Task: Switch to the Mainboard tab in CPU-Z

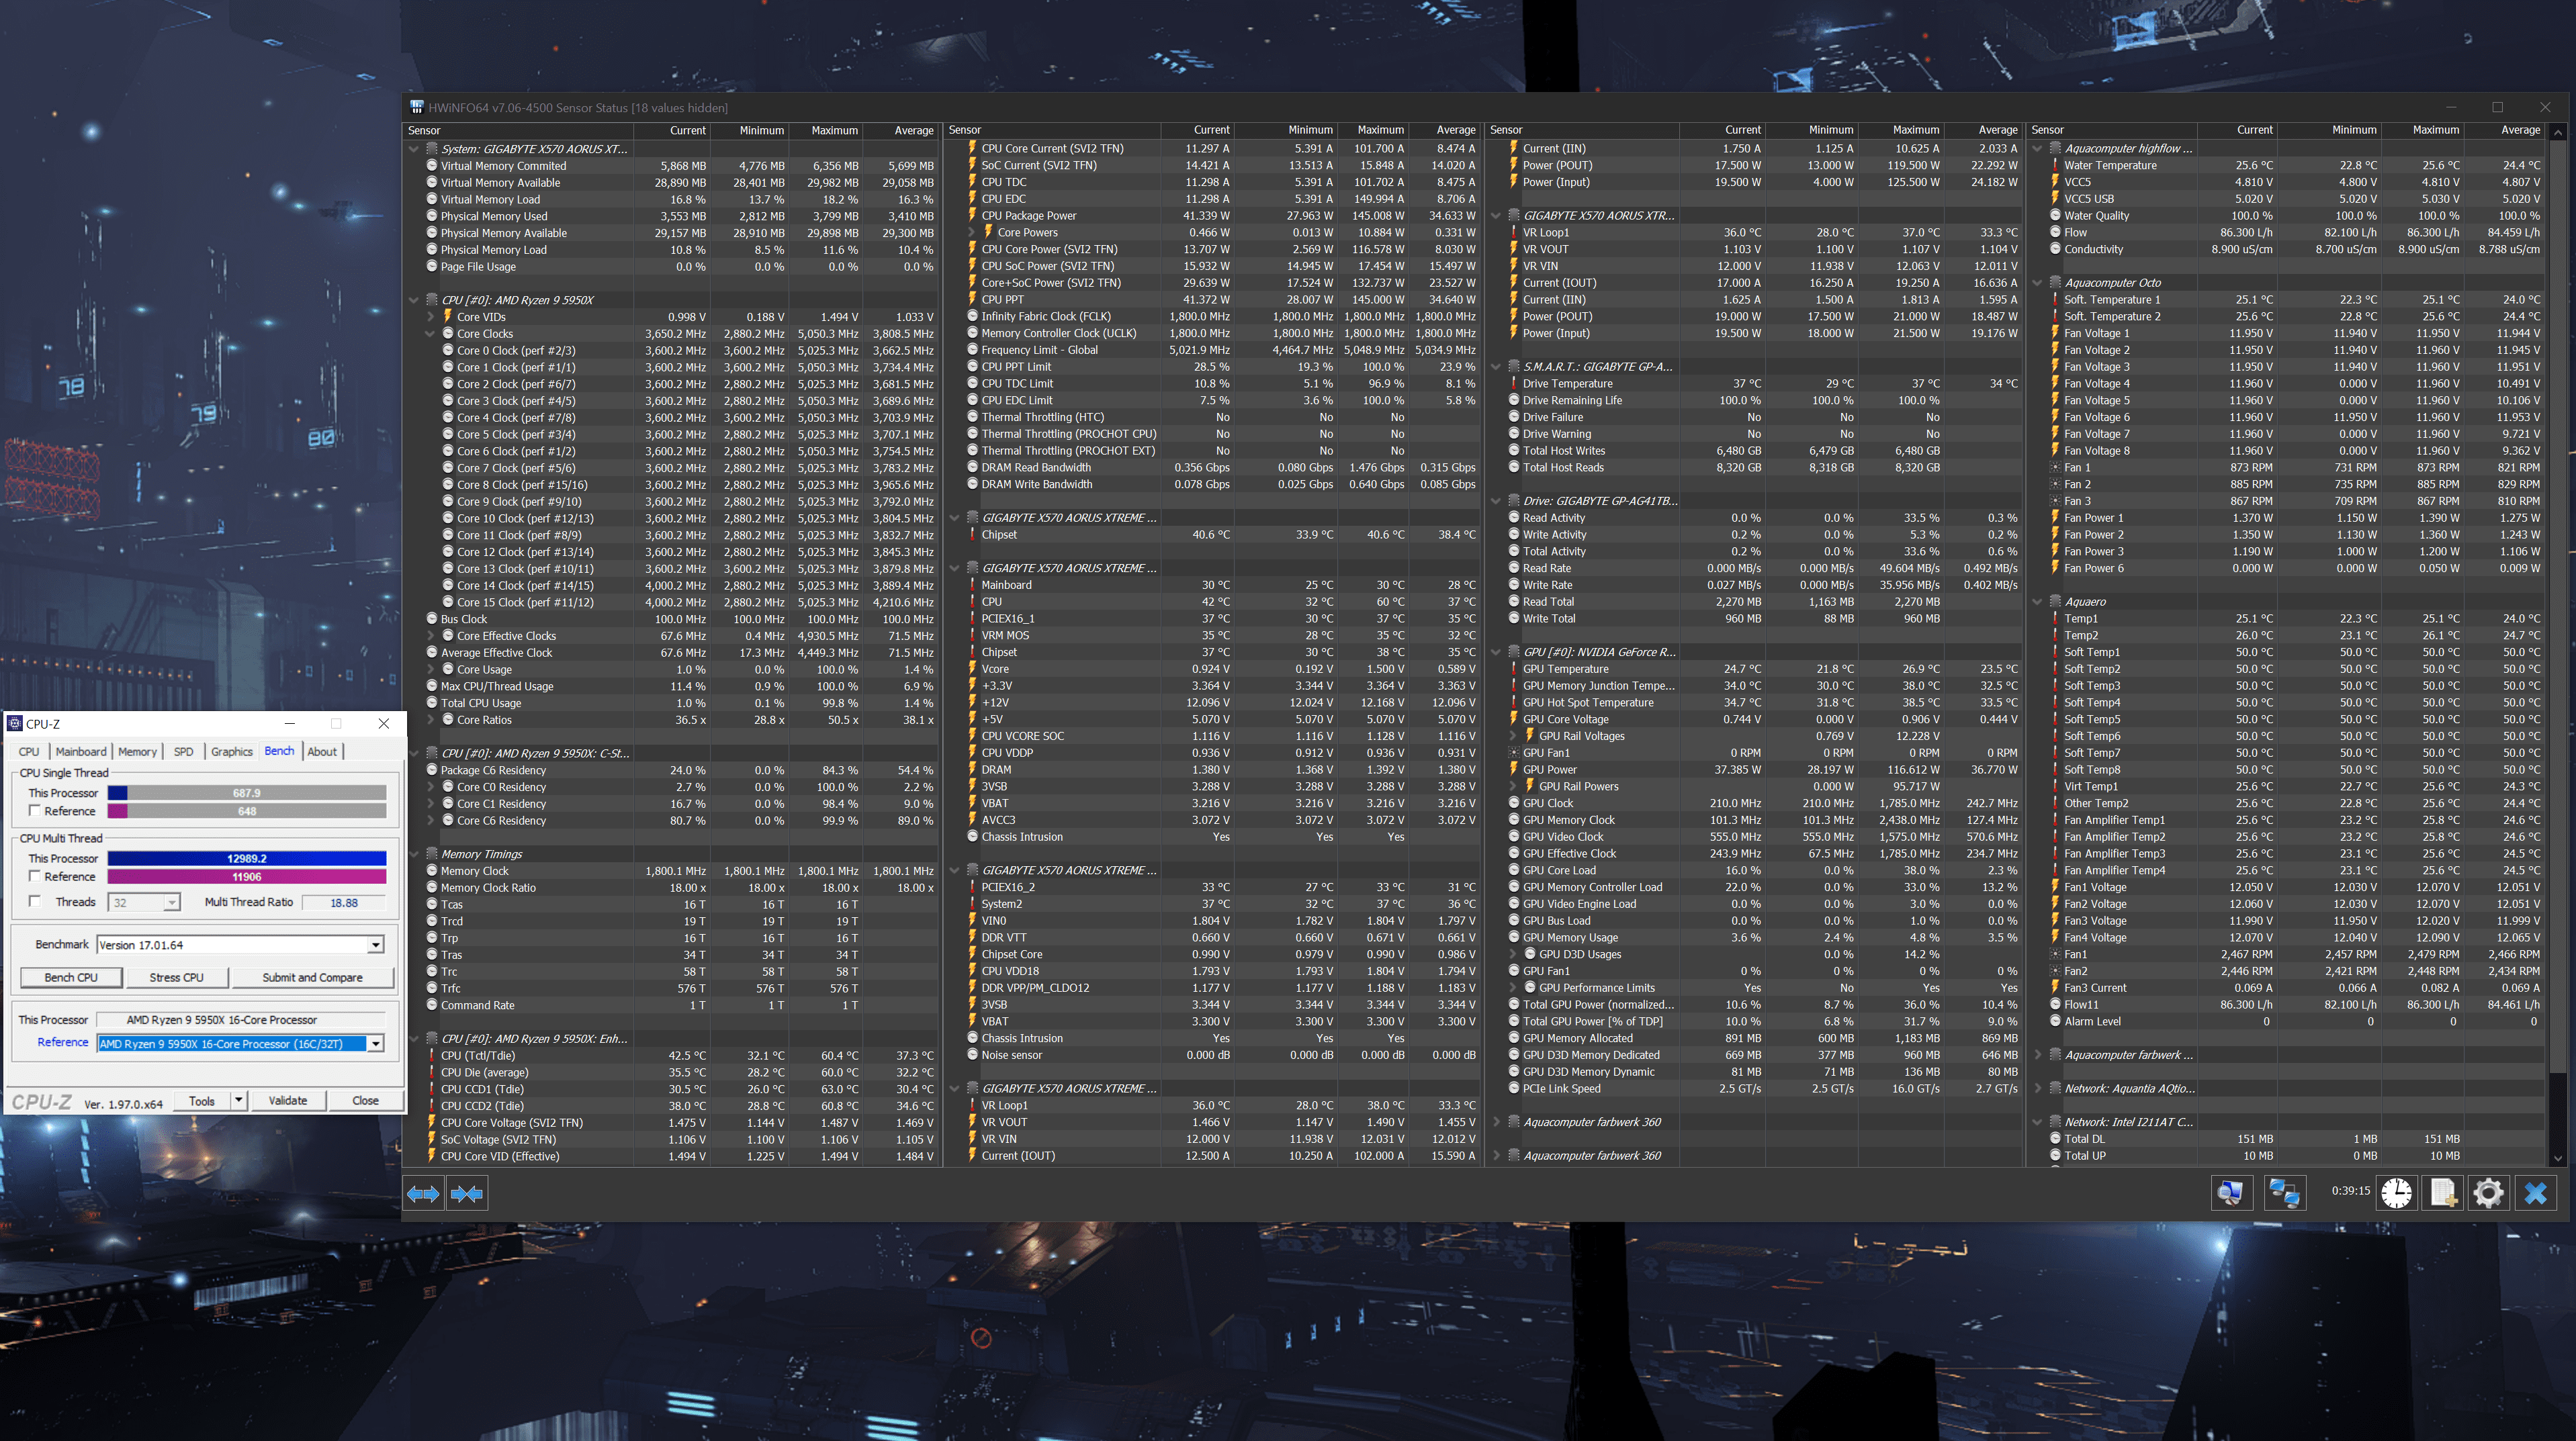Action: pyautogui.click(x=81, y=752)
